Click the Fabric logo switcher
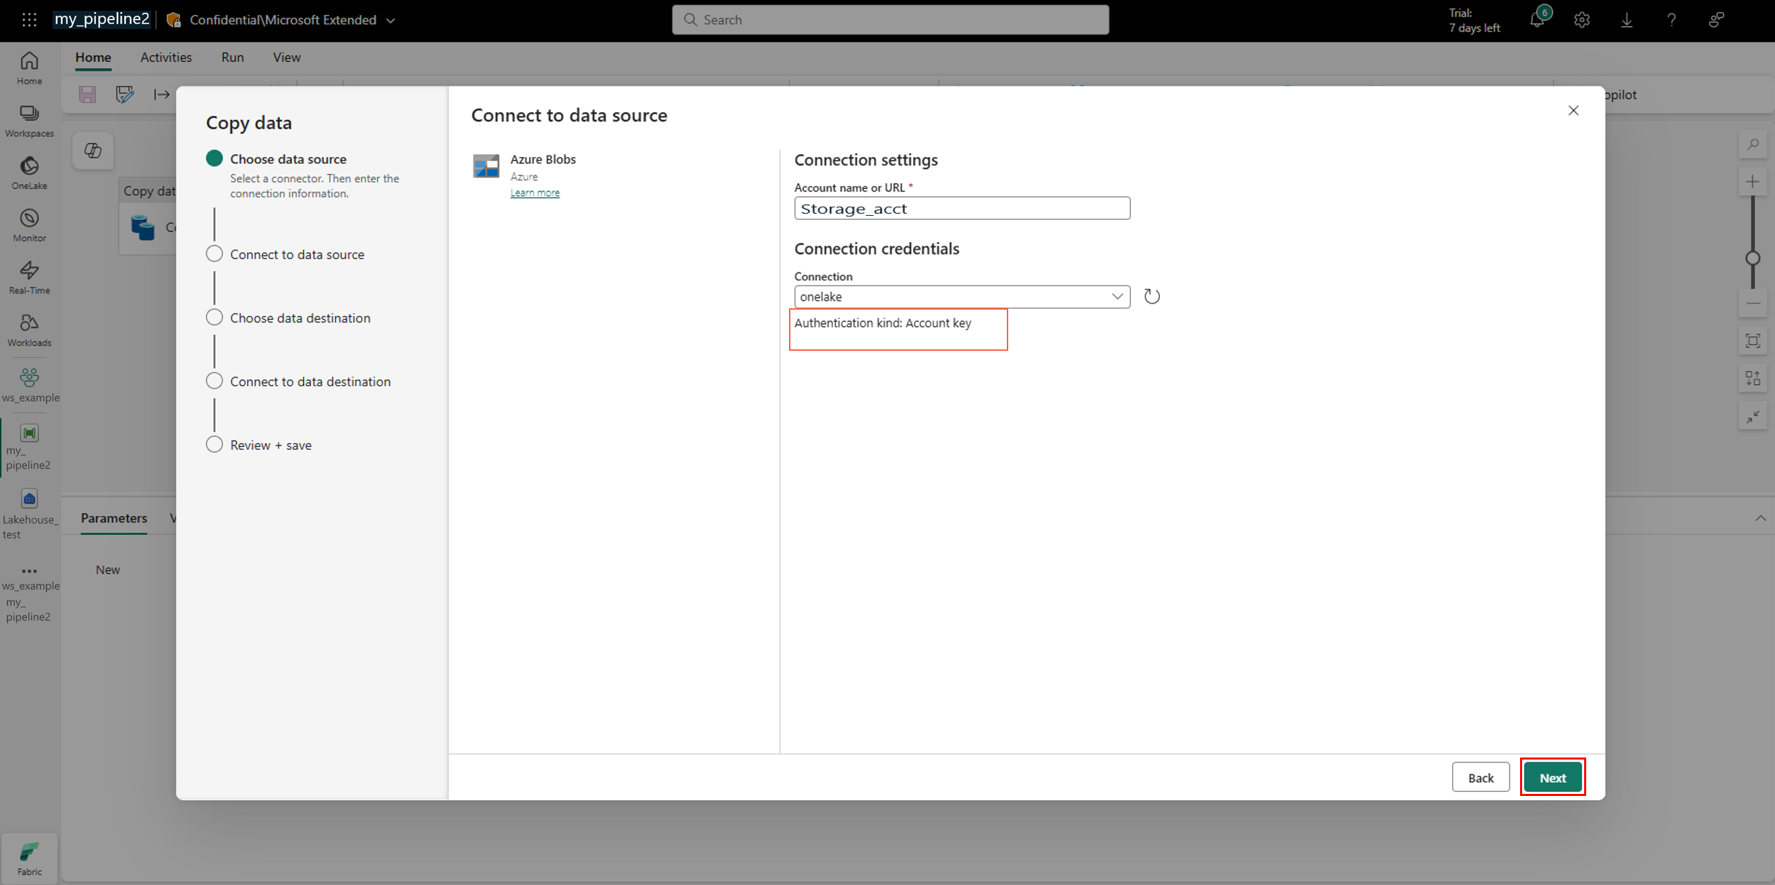Viewport: 1775px width, 885px height. [29, 857]
